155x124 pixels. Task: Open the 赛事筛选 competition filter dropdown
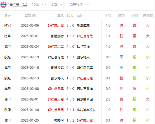[78, 5]
